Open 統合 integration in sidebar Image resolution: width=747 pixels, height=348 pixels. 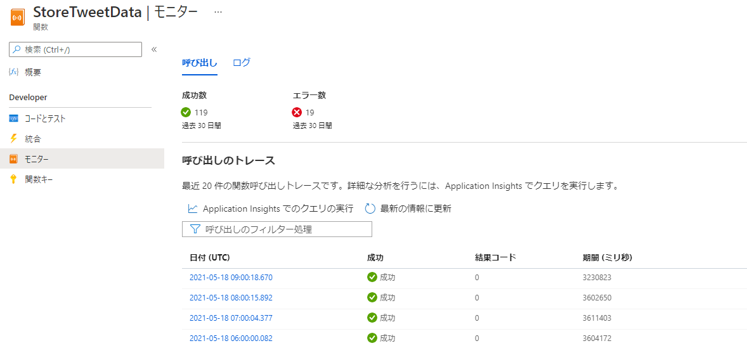click(33, 139)
